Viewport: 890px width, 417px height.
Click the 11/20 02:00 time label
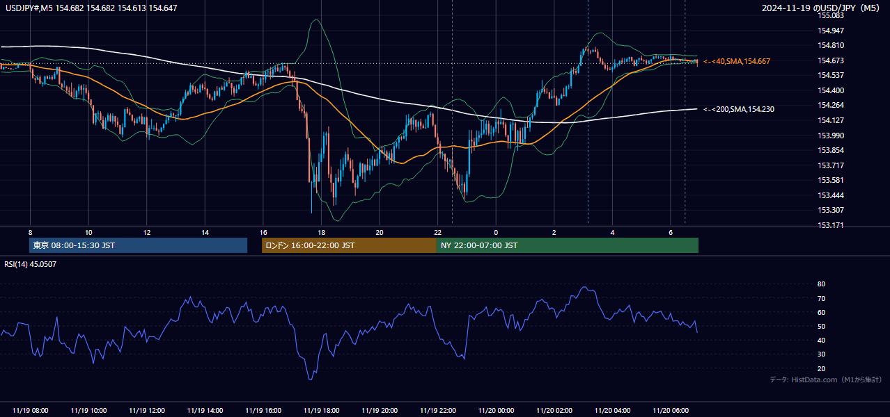554,411
